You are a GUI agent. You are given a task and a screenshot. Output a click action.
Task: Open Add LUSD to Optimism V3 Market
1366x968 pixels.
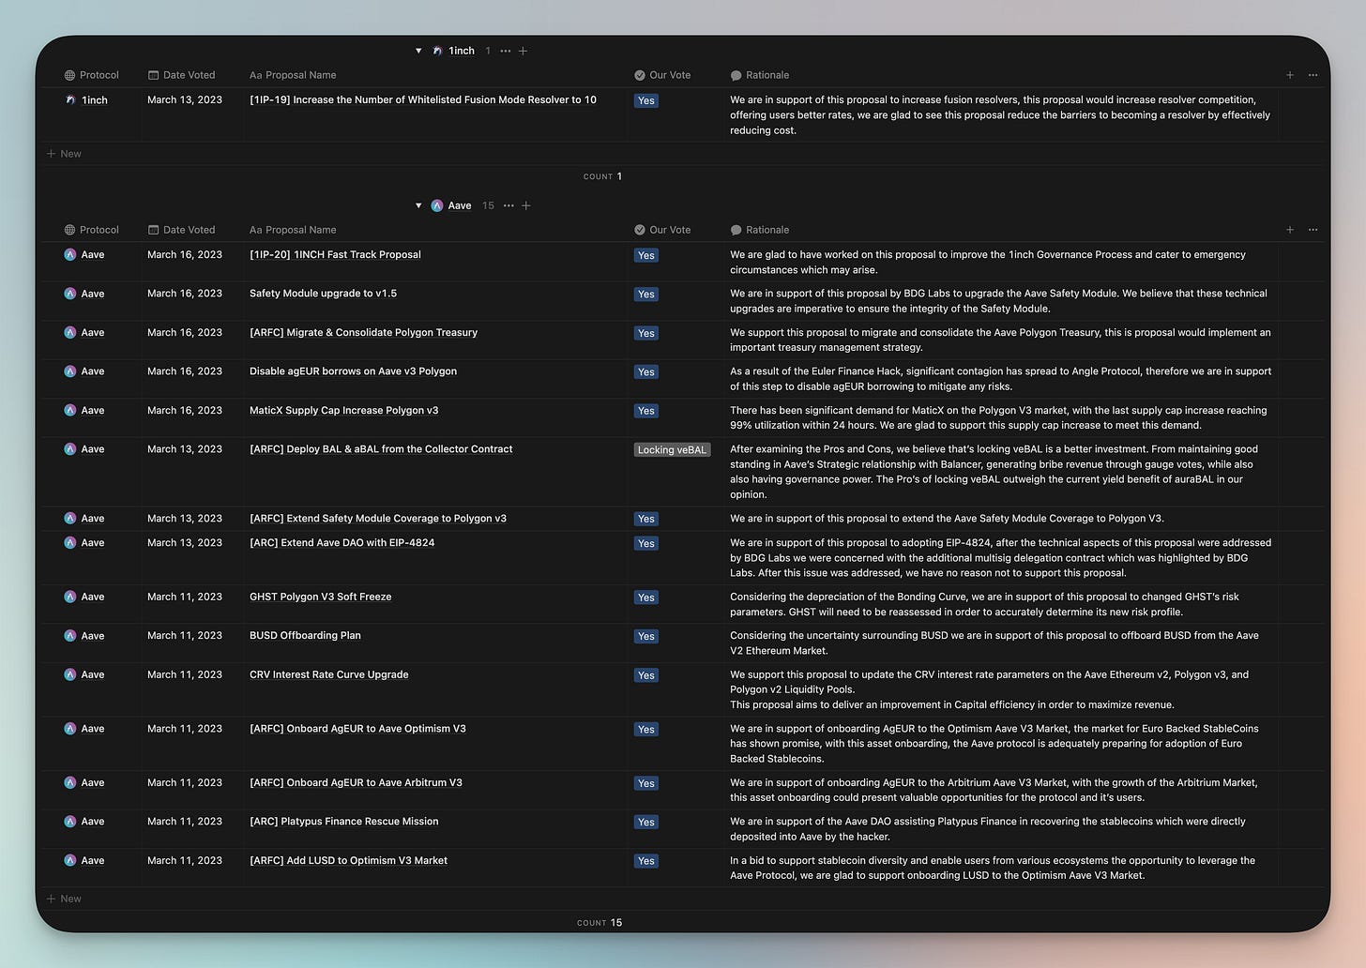[348, 860]
